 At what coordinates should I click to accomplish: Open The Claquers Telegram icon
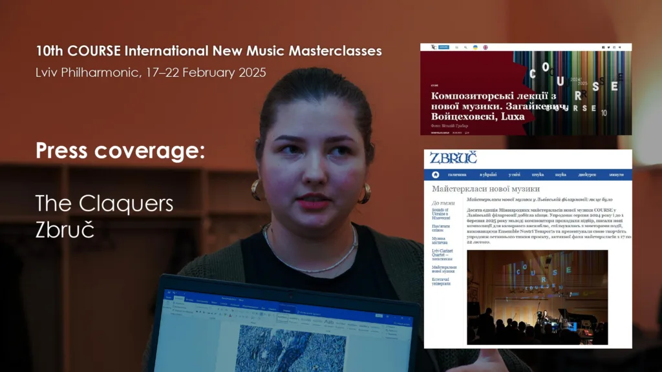620,47
